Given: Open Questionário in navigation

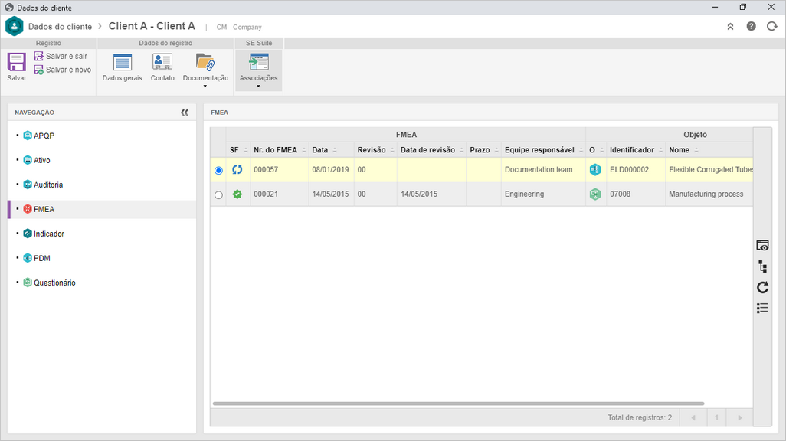Looking at the screenshot, I should [x=54, y=283].
